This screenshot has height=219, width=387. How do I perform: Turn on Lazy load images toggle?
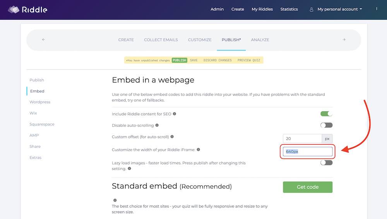(326, 163)
